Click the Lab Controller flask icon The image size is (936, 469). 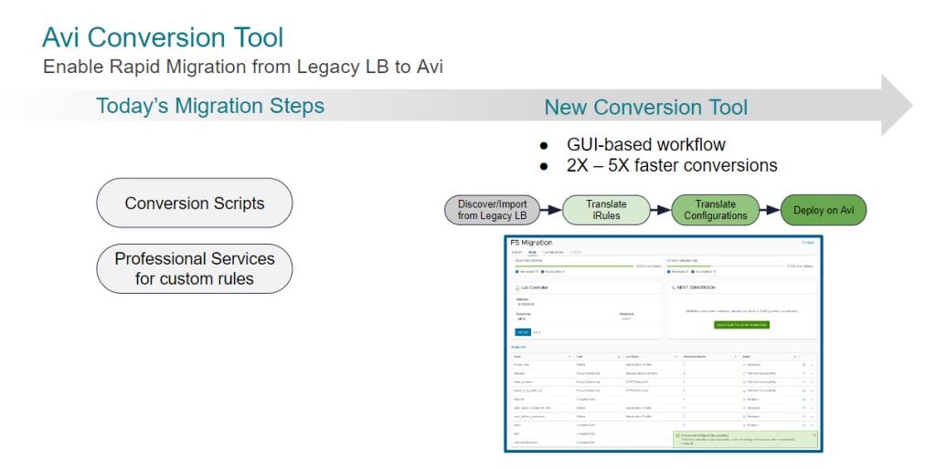point(517,287)
